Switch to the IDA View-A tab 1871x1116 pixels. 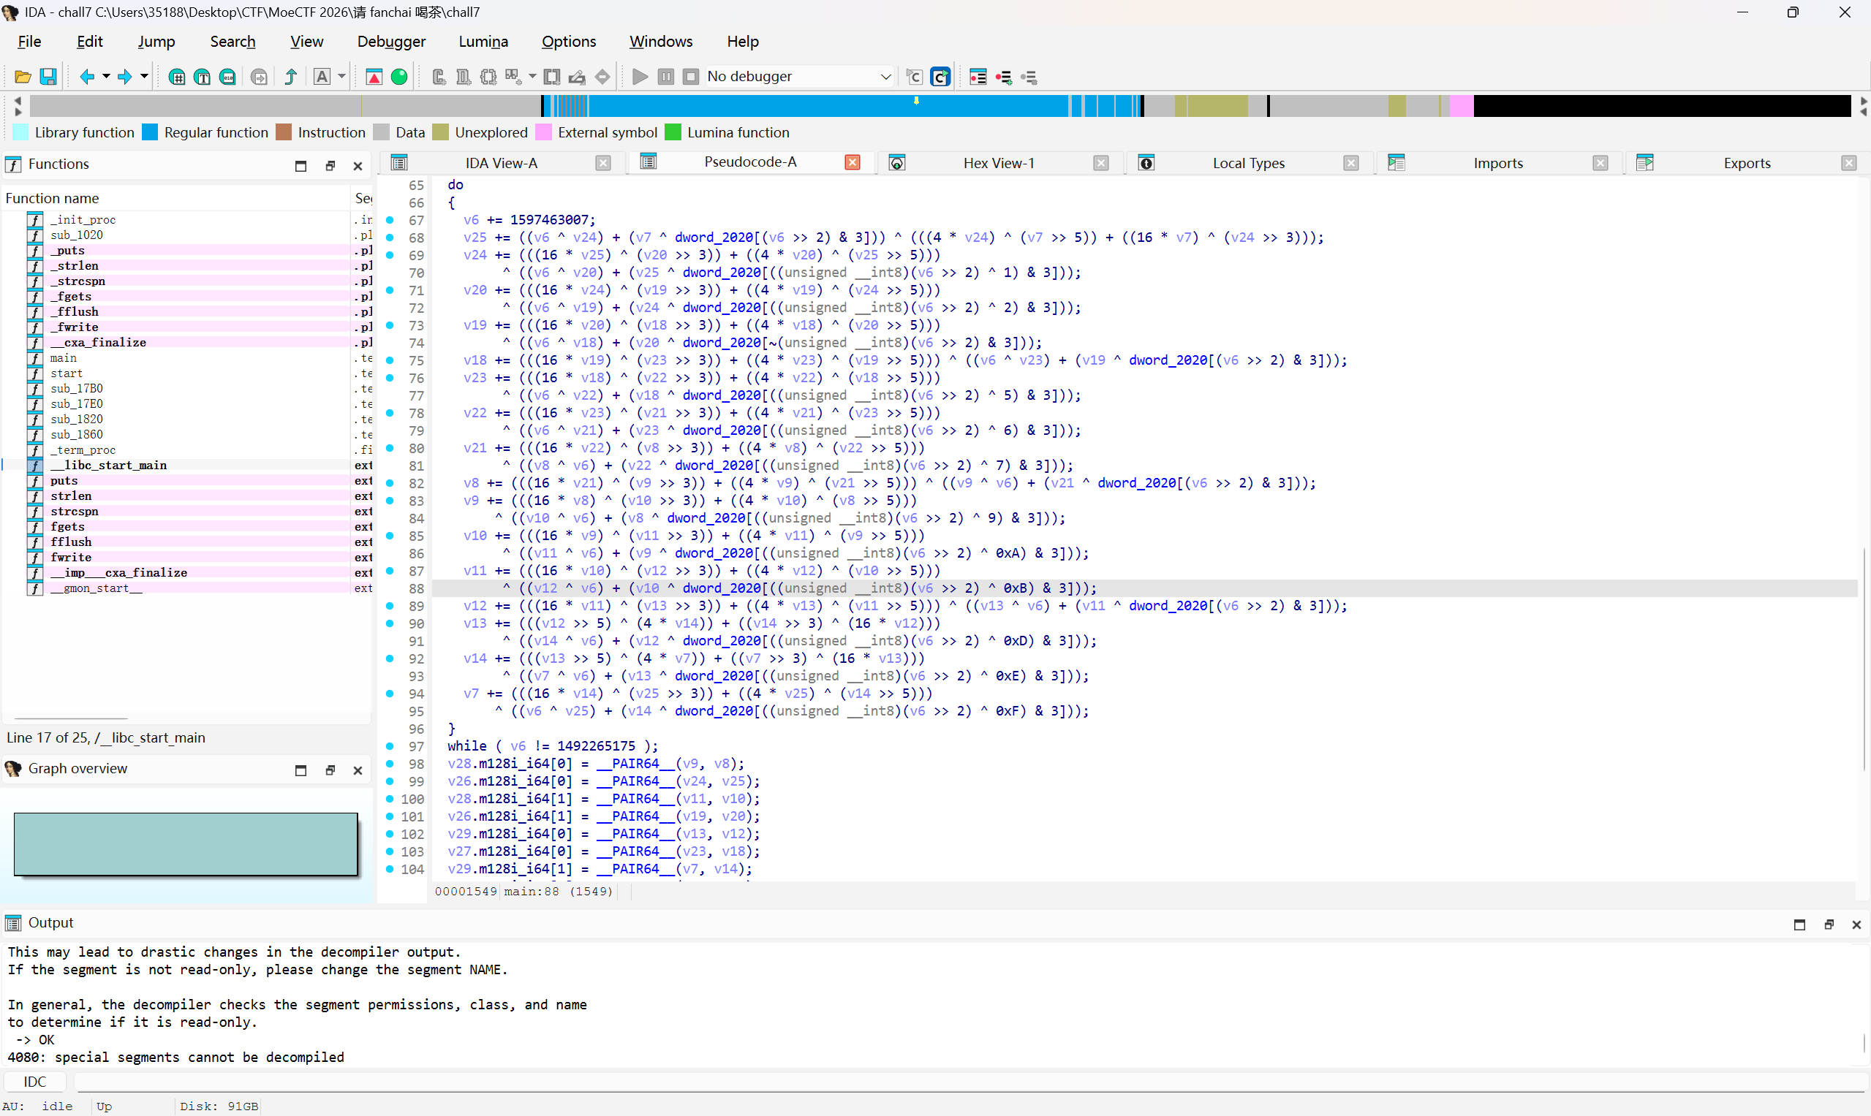pos(501,163)
